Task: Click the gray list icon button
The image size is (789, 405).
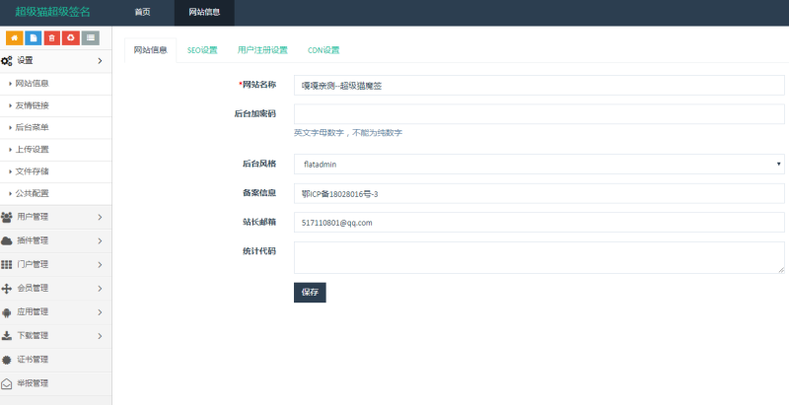Action: point(90,37)
